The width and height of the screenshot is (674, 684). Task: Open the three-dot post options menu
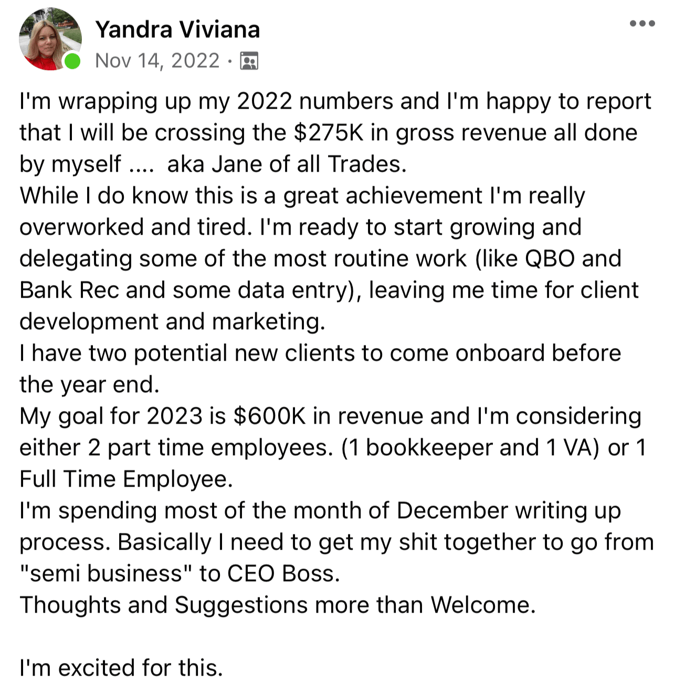[x=643, y=24]
